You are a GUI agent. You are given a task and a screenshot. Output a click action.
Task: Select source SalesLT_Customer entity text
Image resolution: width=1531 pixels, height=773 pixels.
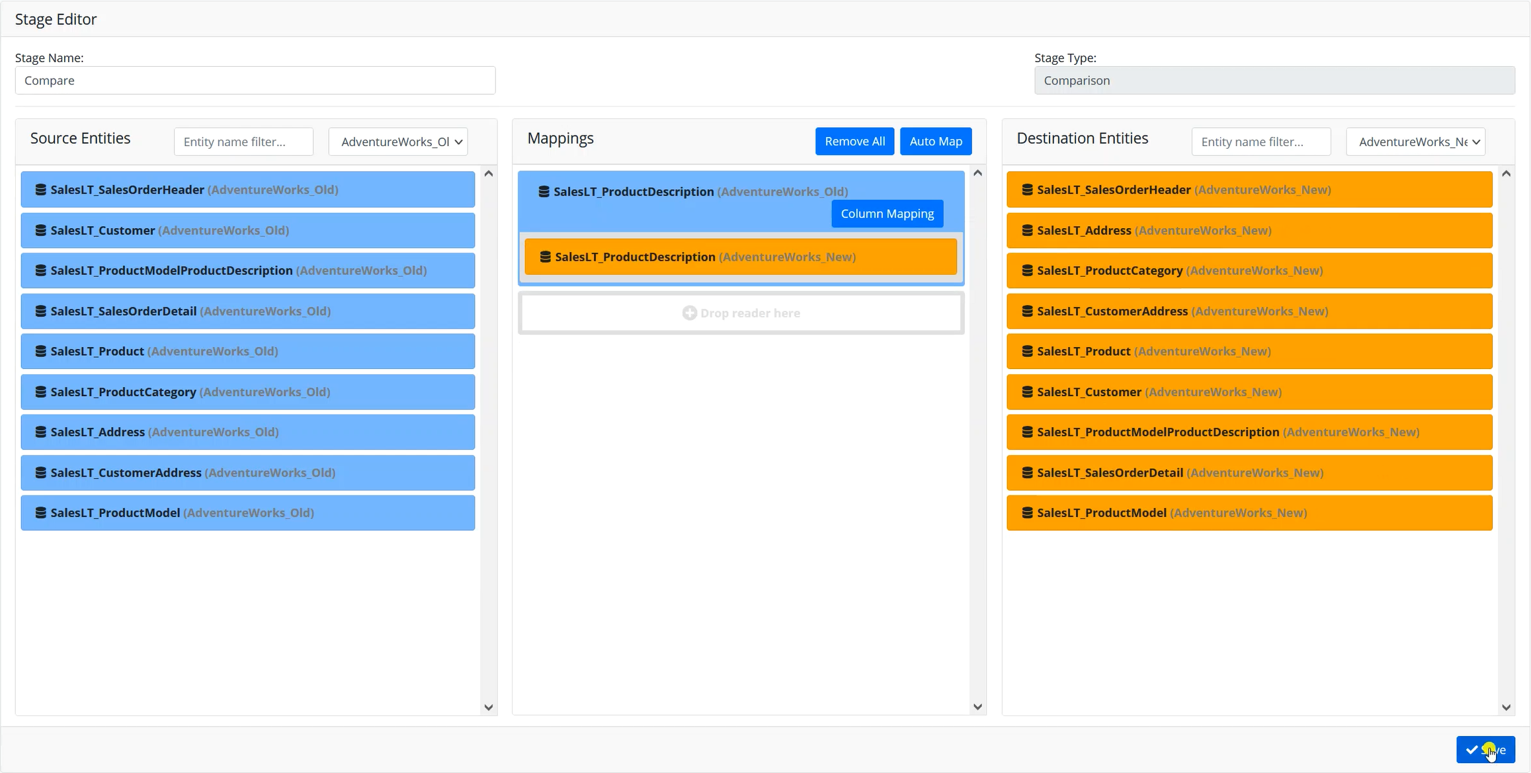pyautogui.click(x=170, y=230)
